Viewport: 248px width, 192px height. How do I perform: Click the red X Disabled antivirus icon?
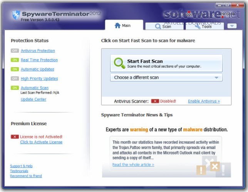[x=155, y=101]
